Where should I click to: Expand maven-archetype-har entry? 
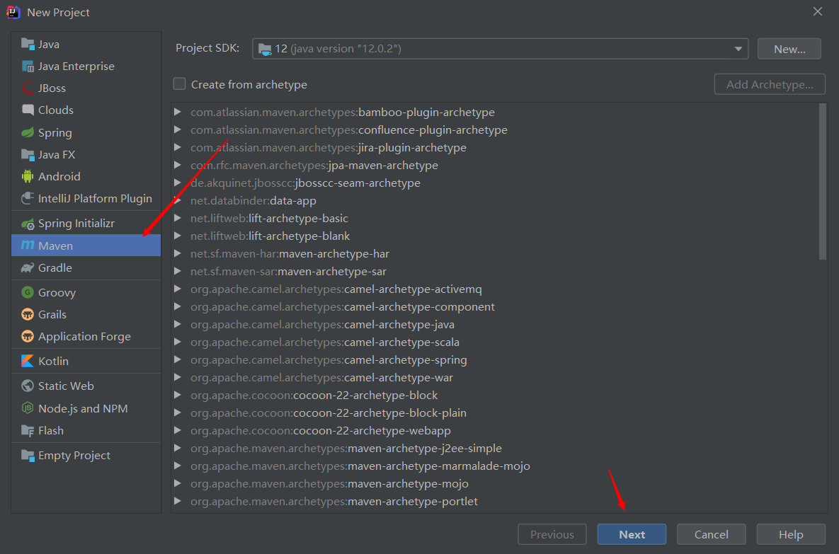[178, 253]
